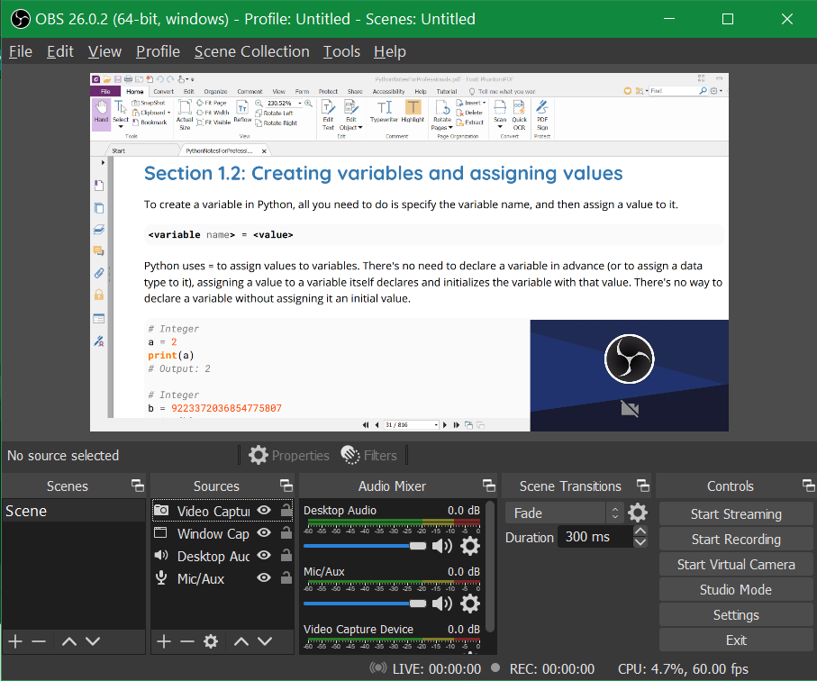Image resolution: width=817 pixels, height=681 pixels.
Task: Open source properties gear in Sources toolbar
Action: tap(211, 641)
